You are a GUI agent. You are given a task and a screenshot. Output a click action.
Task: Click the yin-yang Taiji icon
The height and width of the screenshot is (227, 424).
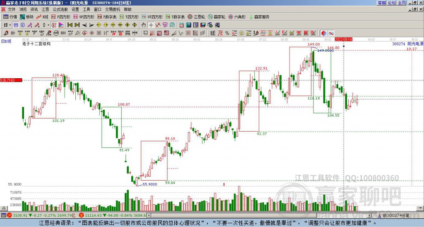[324, 33]
